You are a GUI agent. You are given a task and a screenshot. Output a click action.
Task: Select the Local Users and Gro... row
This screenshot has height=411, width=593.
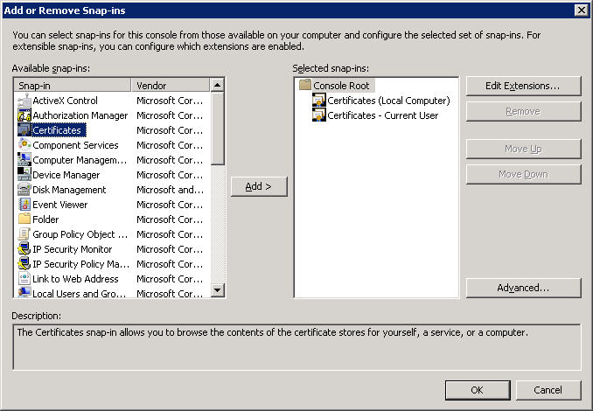(112, 294)
